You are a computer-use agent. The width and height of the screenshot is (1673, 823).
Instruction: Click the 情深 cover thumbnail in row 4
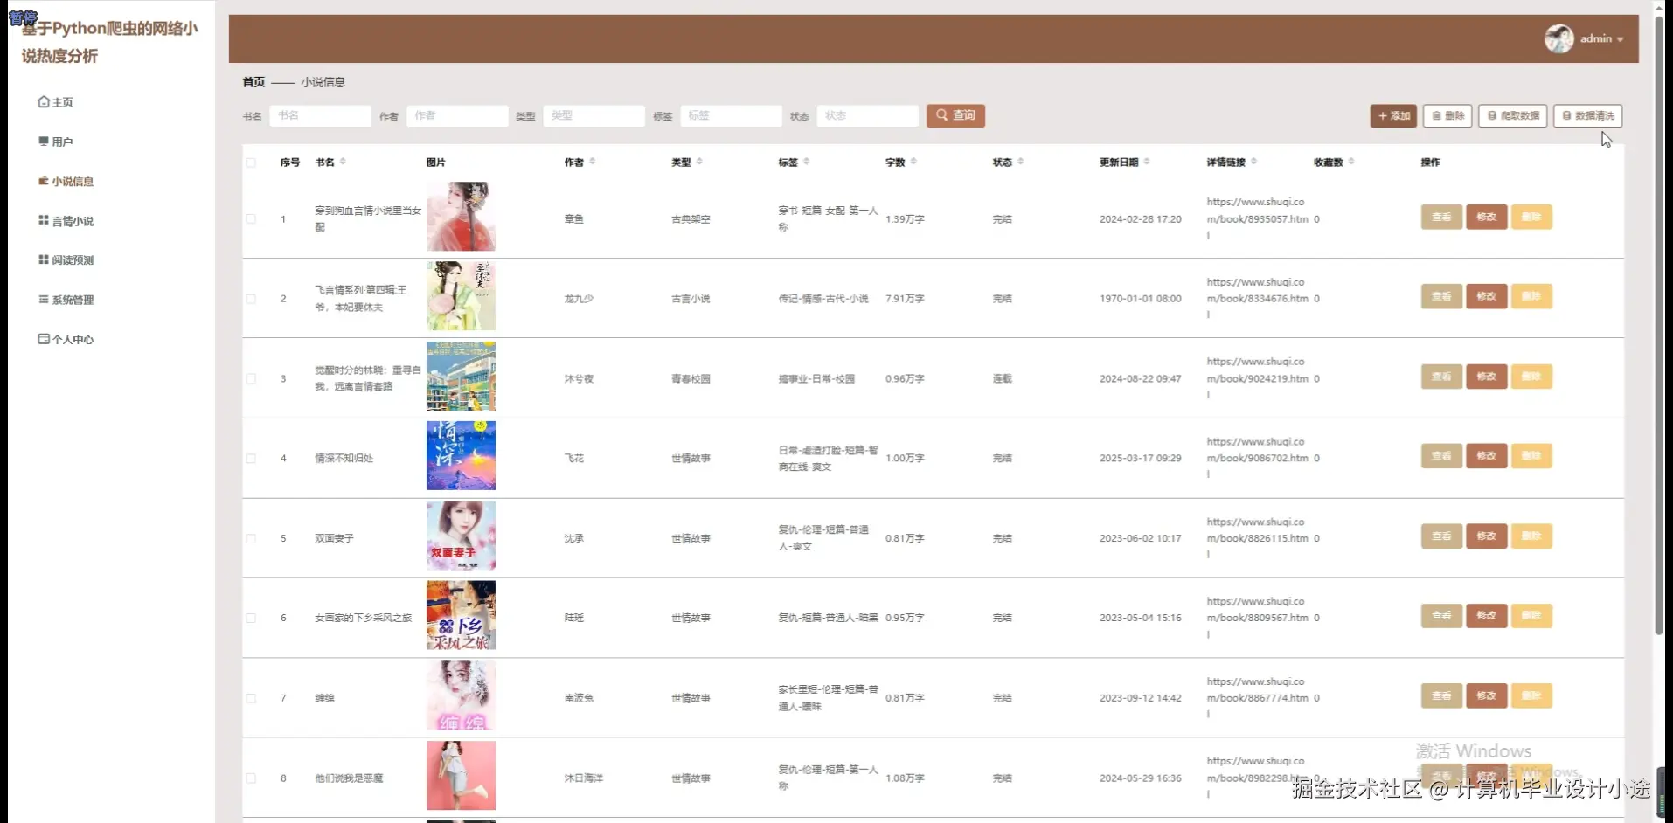coord(461,456)
